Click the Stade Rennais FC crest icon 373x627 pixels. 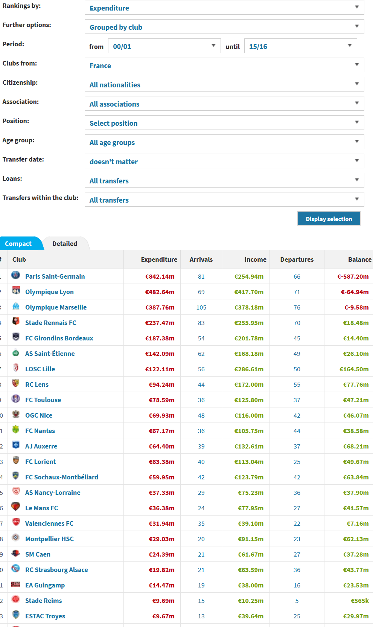15,322
